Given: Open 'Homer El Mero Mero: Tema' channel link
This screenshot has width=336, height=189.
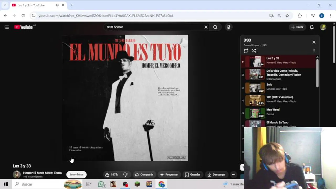Looking at the screenshot, I should [42, 173].
